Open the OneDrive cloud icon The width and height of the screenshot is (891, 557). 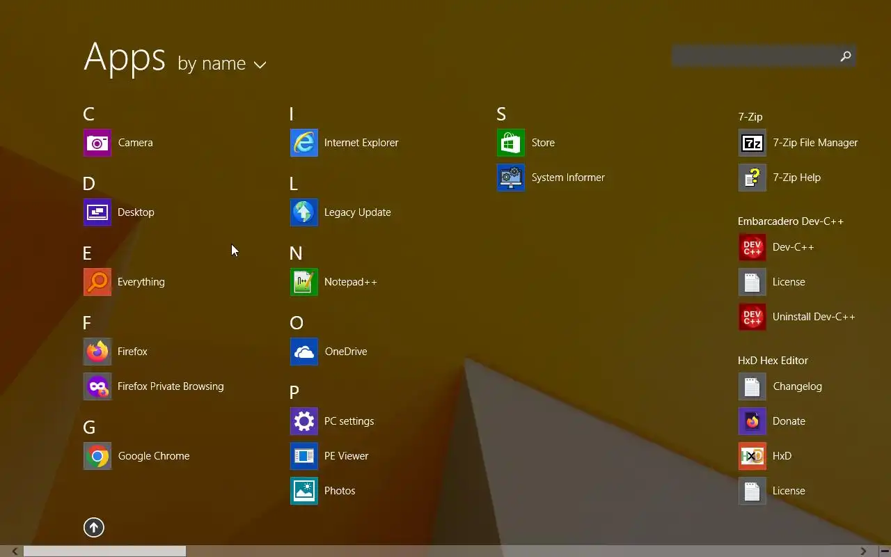tap(304, 352)
